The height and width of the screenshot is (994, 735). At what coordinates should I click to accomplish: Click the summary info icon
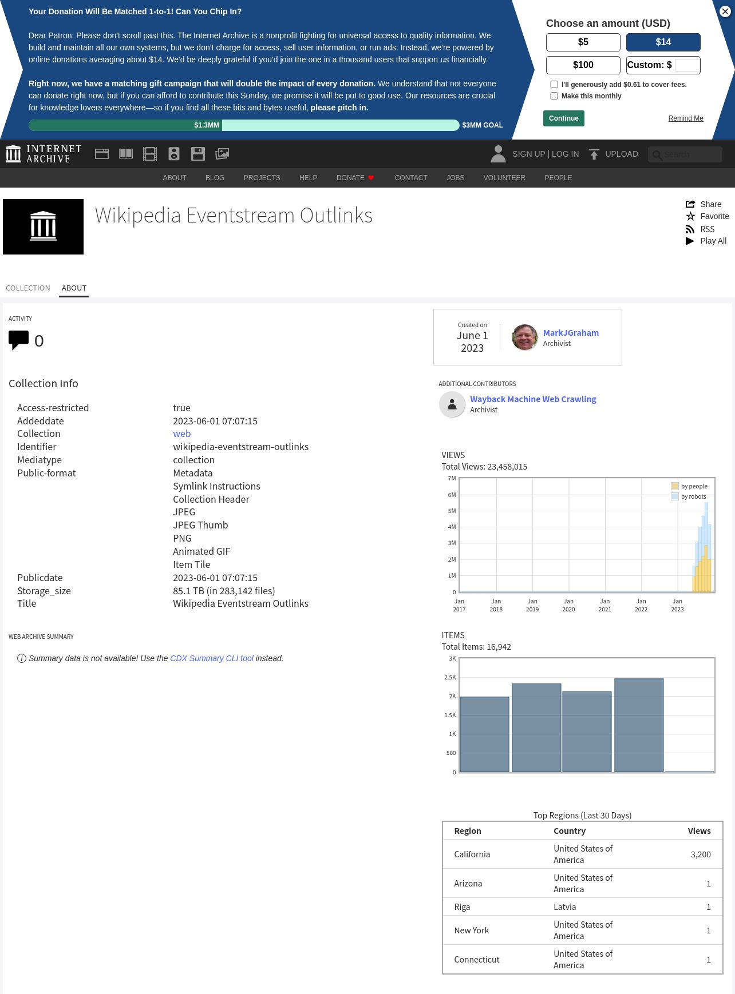(22, 658)
